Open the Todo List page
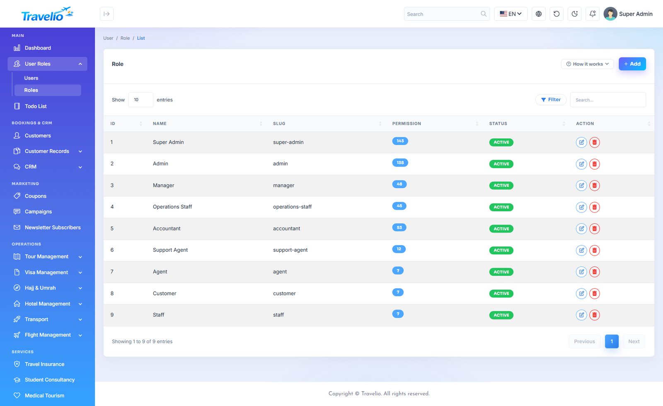This screenshot has height=406, width=663. point(47,106)
